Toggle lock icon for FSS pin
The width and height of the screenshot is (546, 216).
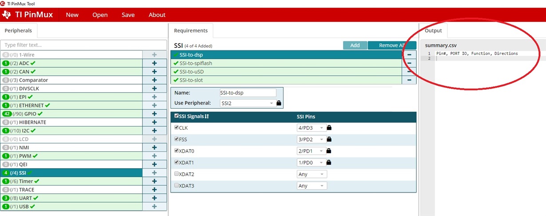329,139
